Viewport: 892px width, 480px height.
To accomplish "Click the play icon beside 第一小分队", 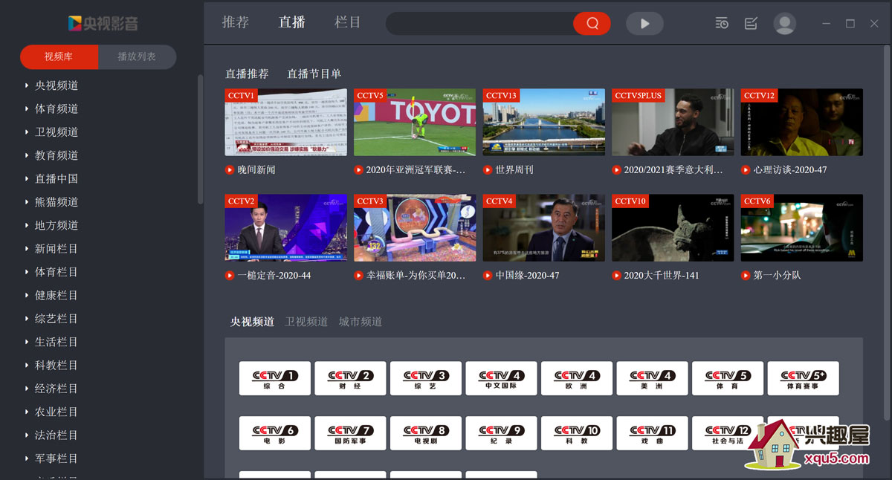I will click(746, 275).
